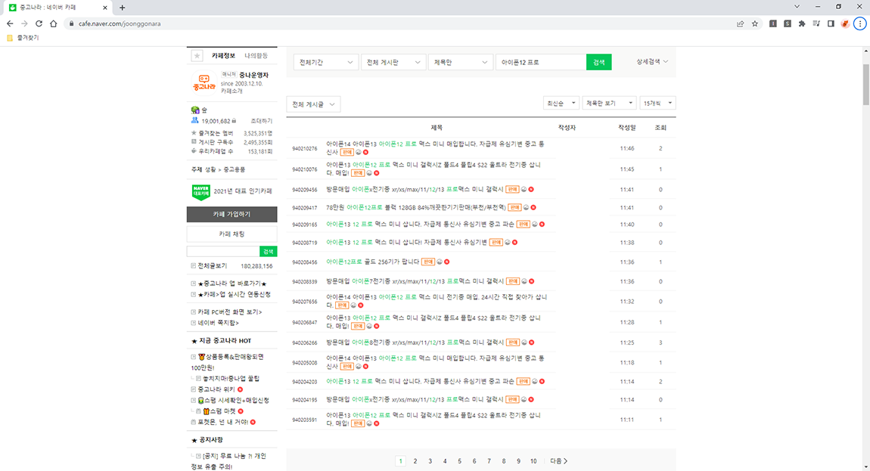Open post 아이폰12프로 골드 256기가 팝니다
Screen dimensions: 870x471
point(373,262)
